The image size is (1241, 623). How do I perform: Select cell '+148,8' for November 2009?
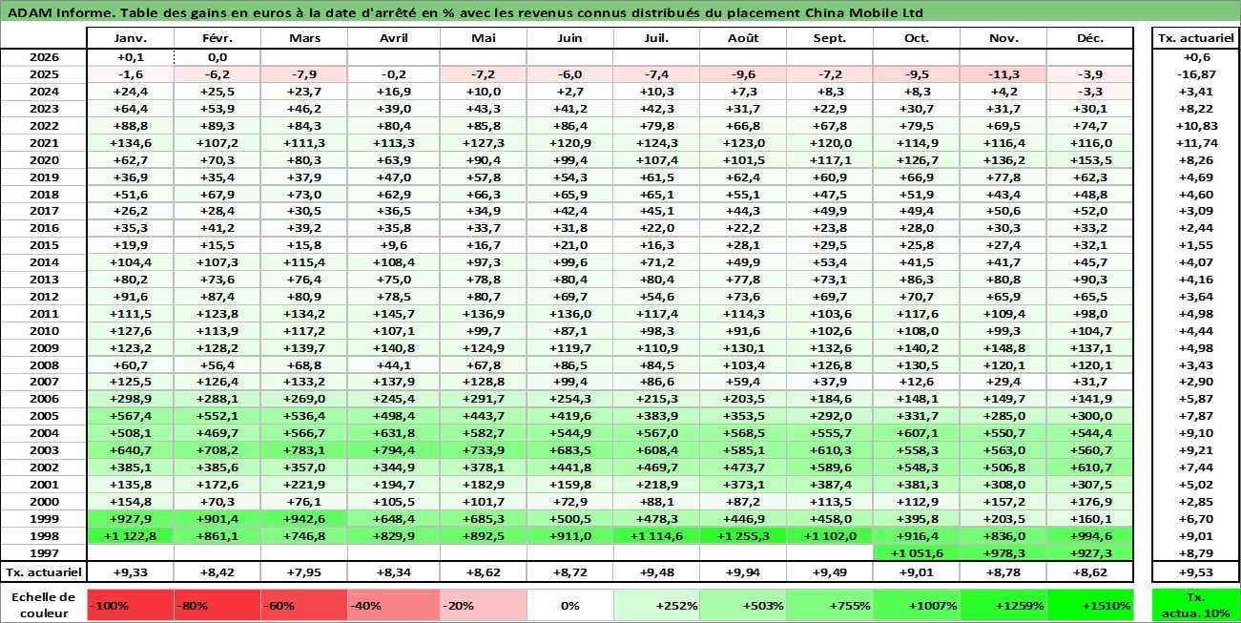(x=1003, y=347)
